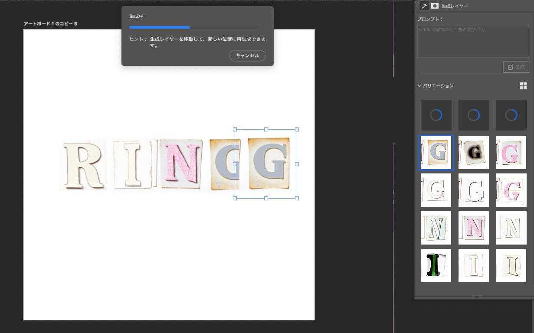This screenshot has height=333, width=534.
Task: Click the bottom-left transform handle of the selection
Action: click(x=235, y=198)
